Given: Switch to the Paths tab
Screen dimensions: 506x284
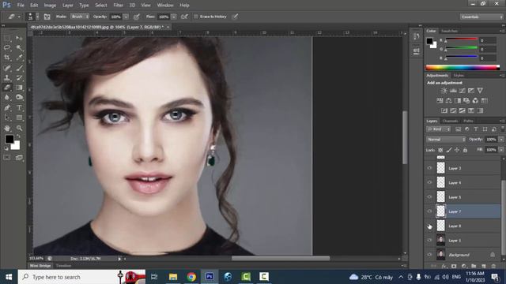Looking at the screenshot, I should [x=468, y=121].
